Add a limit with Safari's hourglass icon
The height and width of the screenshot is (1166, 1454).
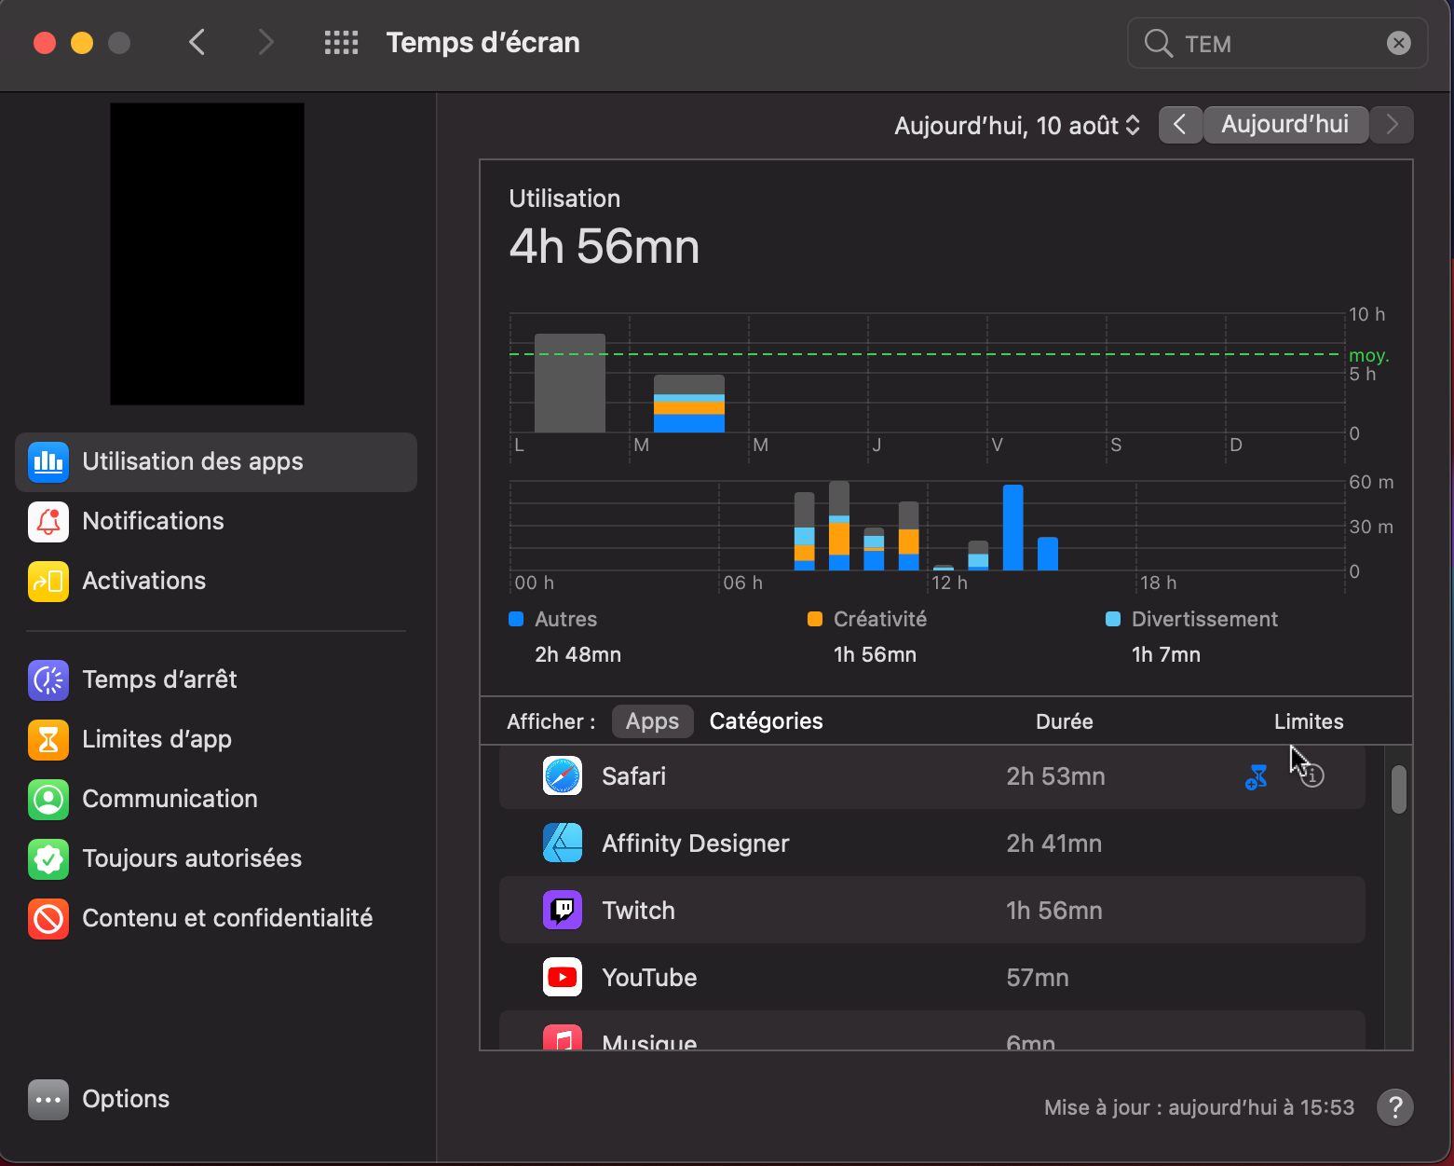[1257, 776]
